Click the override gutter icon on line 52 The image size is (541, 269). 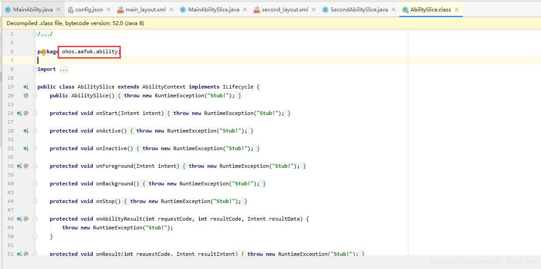click(x=19, y=254)
